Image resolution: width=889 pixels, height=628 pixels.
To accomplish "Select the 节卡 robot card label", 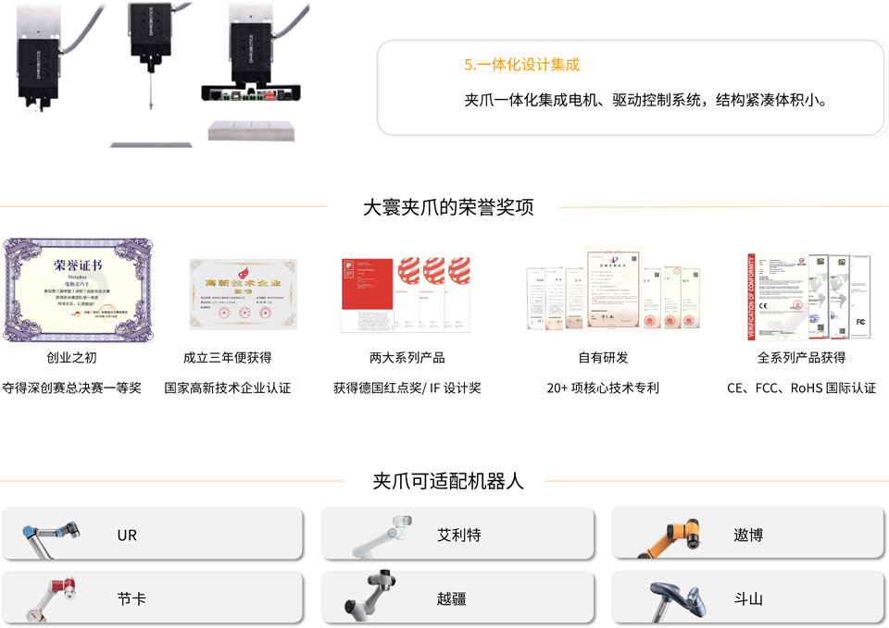I will tap(131, 598).
